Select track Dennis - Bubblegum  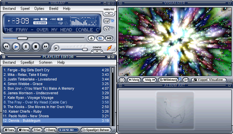point(56,121)
